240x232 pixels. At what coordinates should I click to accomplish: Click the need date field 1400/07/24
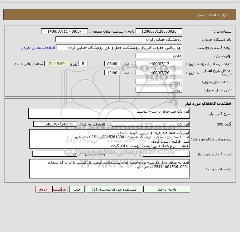(x=55, y=124)
